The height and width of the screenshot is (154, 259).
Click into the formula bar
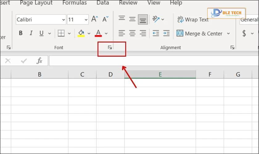(154, 61)
